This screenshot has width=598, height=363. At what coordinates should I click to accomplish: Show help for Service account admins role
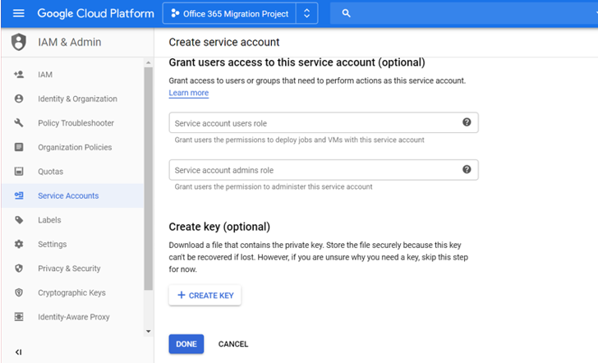tap(467, 169)
